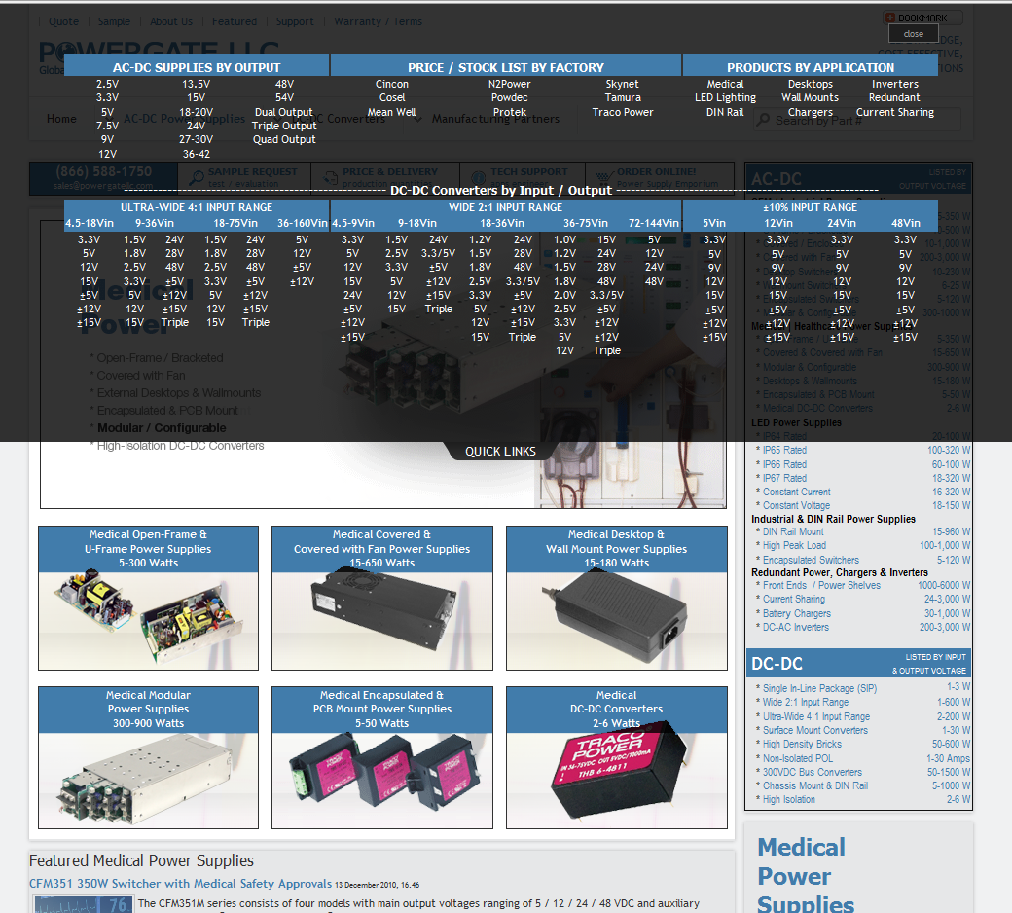The width and height of the screenshot is (1012, 913).
Task: Open the Tamura factory list
Action: tap(622, 97)
